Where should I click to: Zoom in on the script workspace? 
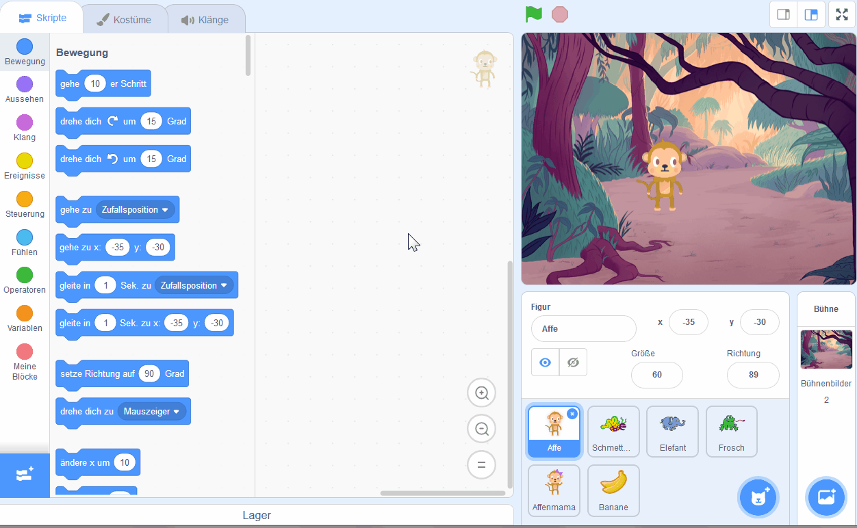coord(481,393)
